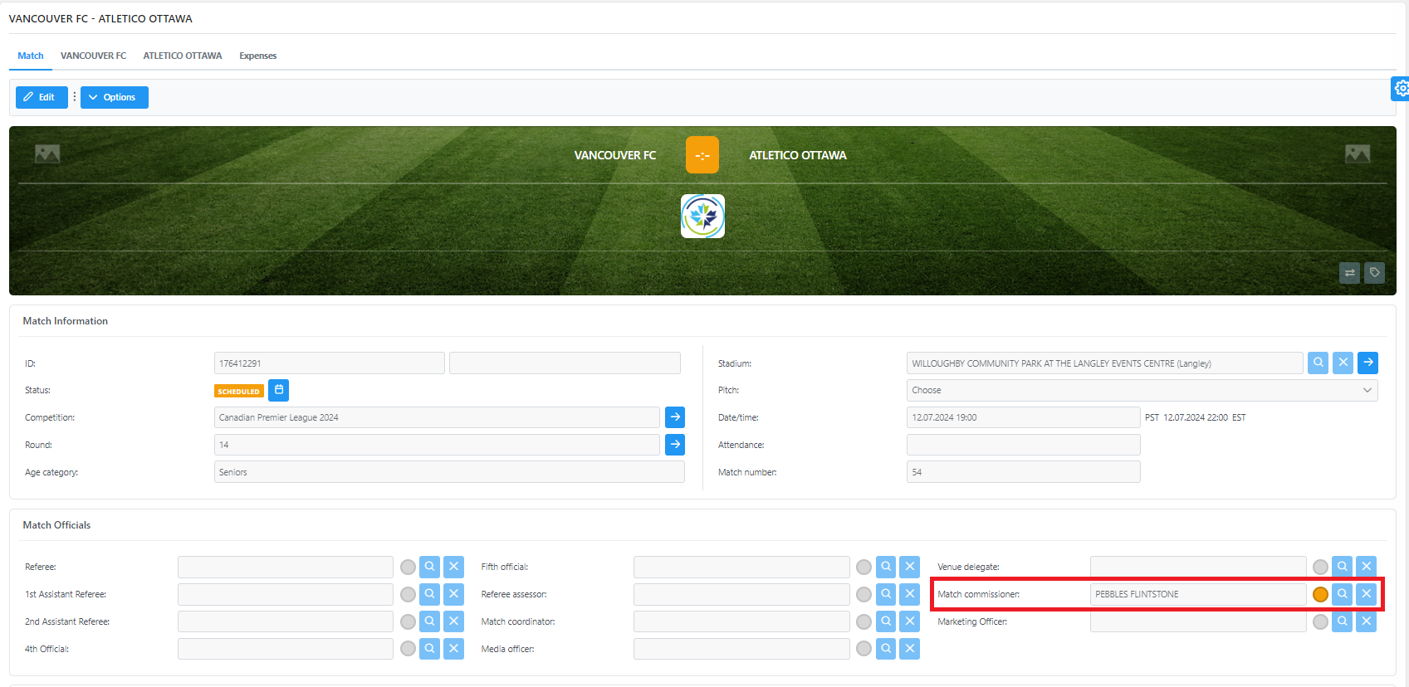Open round 14 via arrow icon

pos(675,445)
